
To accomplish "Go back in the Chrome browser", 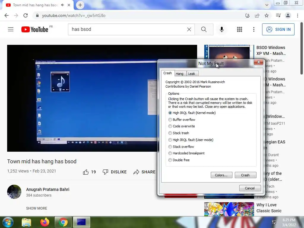I will point(7,15).
